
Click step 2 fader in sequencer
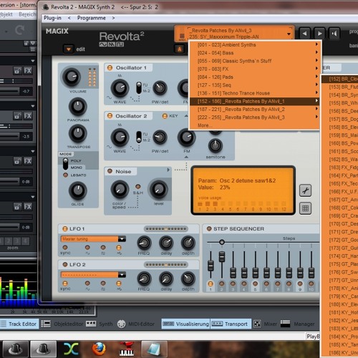pyautogui.click(x=222, y=256)
